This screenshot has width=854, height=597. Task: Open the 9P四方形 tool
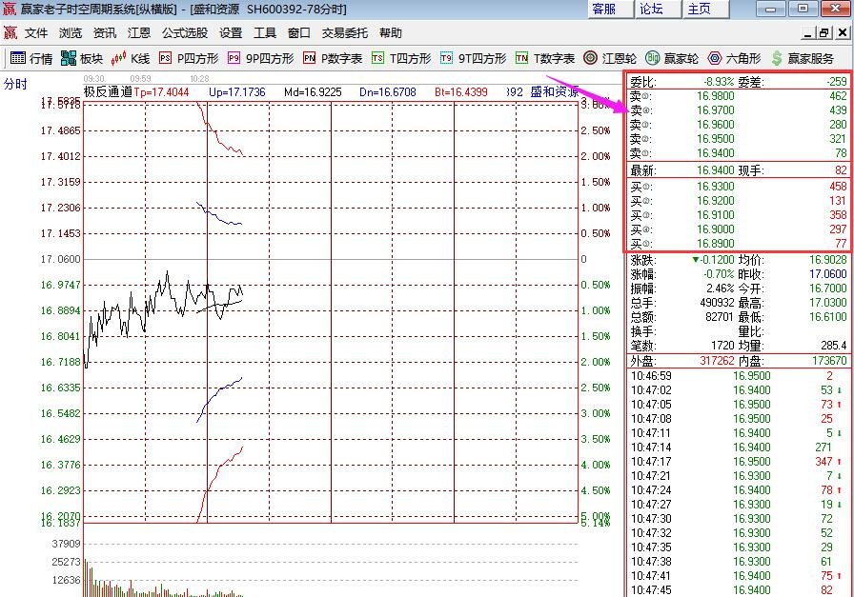coord(260,58)
